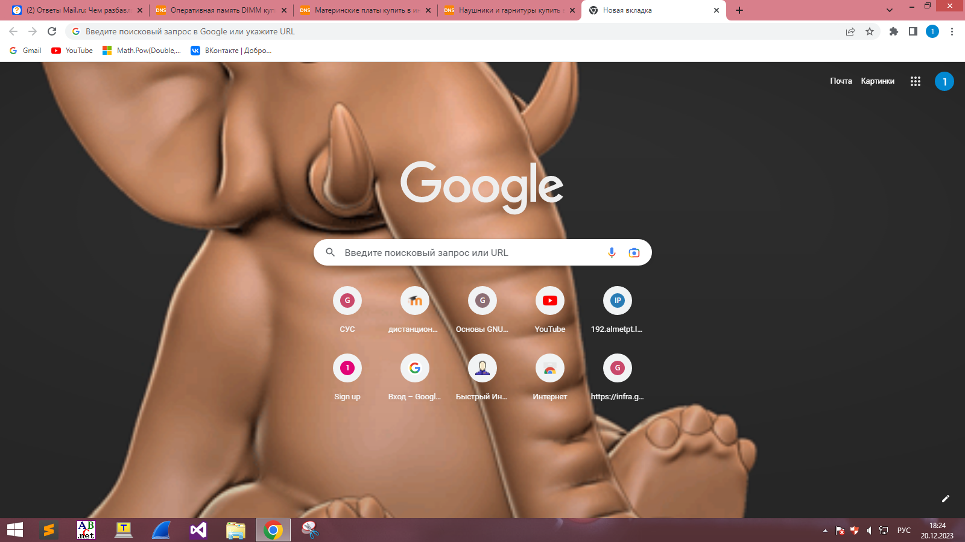Close the Ответы Mail.ru tab

tap(140, 10)
